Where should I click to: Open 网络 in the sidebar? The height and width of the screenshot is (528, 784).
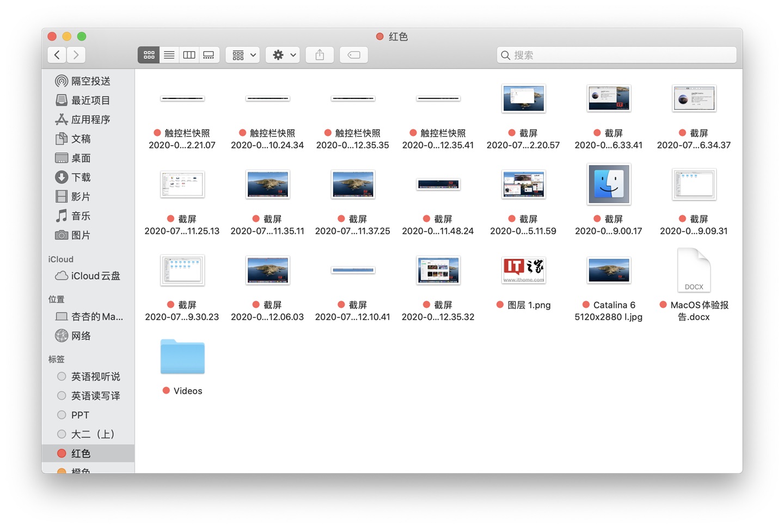tap(88, 336)
